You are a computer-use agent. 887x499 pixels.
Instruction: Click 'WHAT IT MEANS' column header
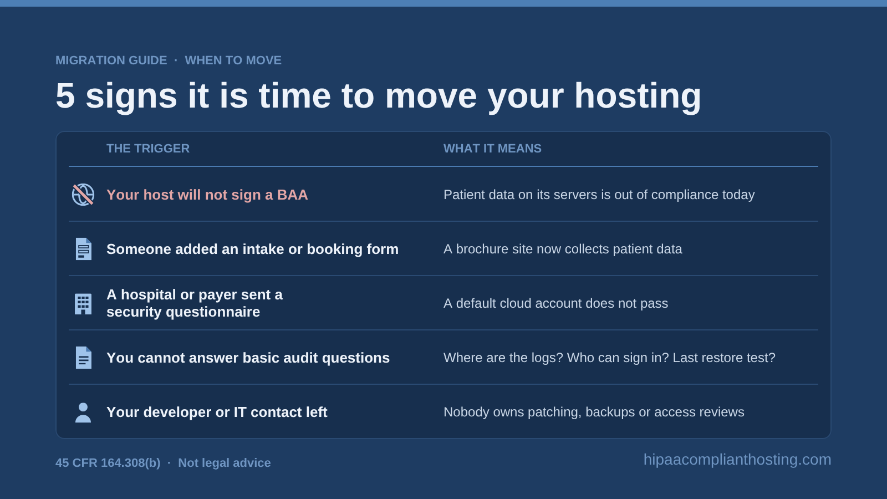pyautogui.click(x=492, y=149)
